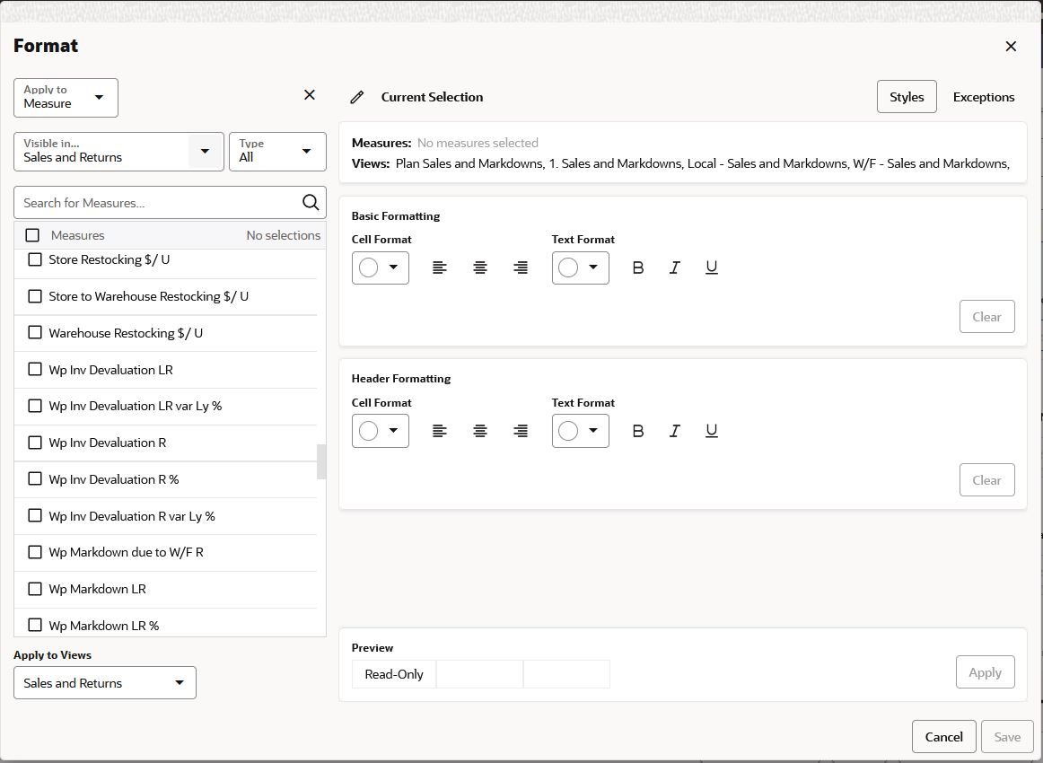Check Wp Inv Devaluation LR var Ly %
The height and width of the screenshot is (763, 1043).
coord(35,406)
